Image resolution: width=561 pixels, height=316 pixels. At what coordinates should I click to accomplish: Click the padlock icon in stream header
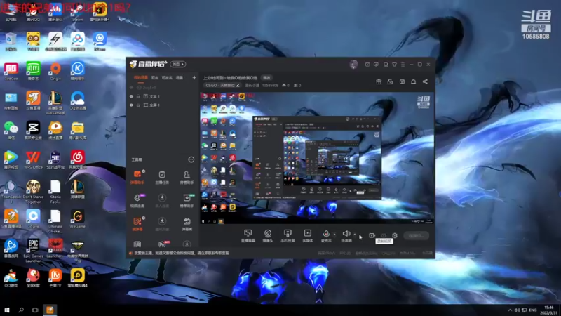tap(390, 81)
